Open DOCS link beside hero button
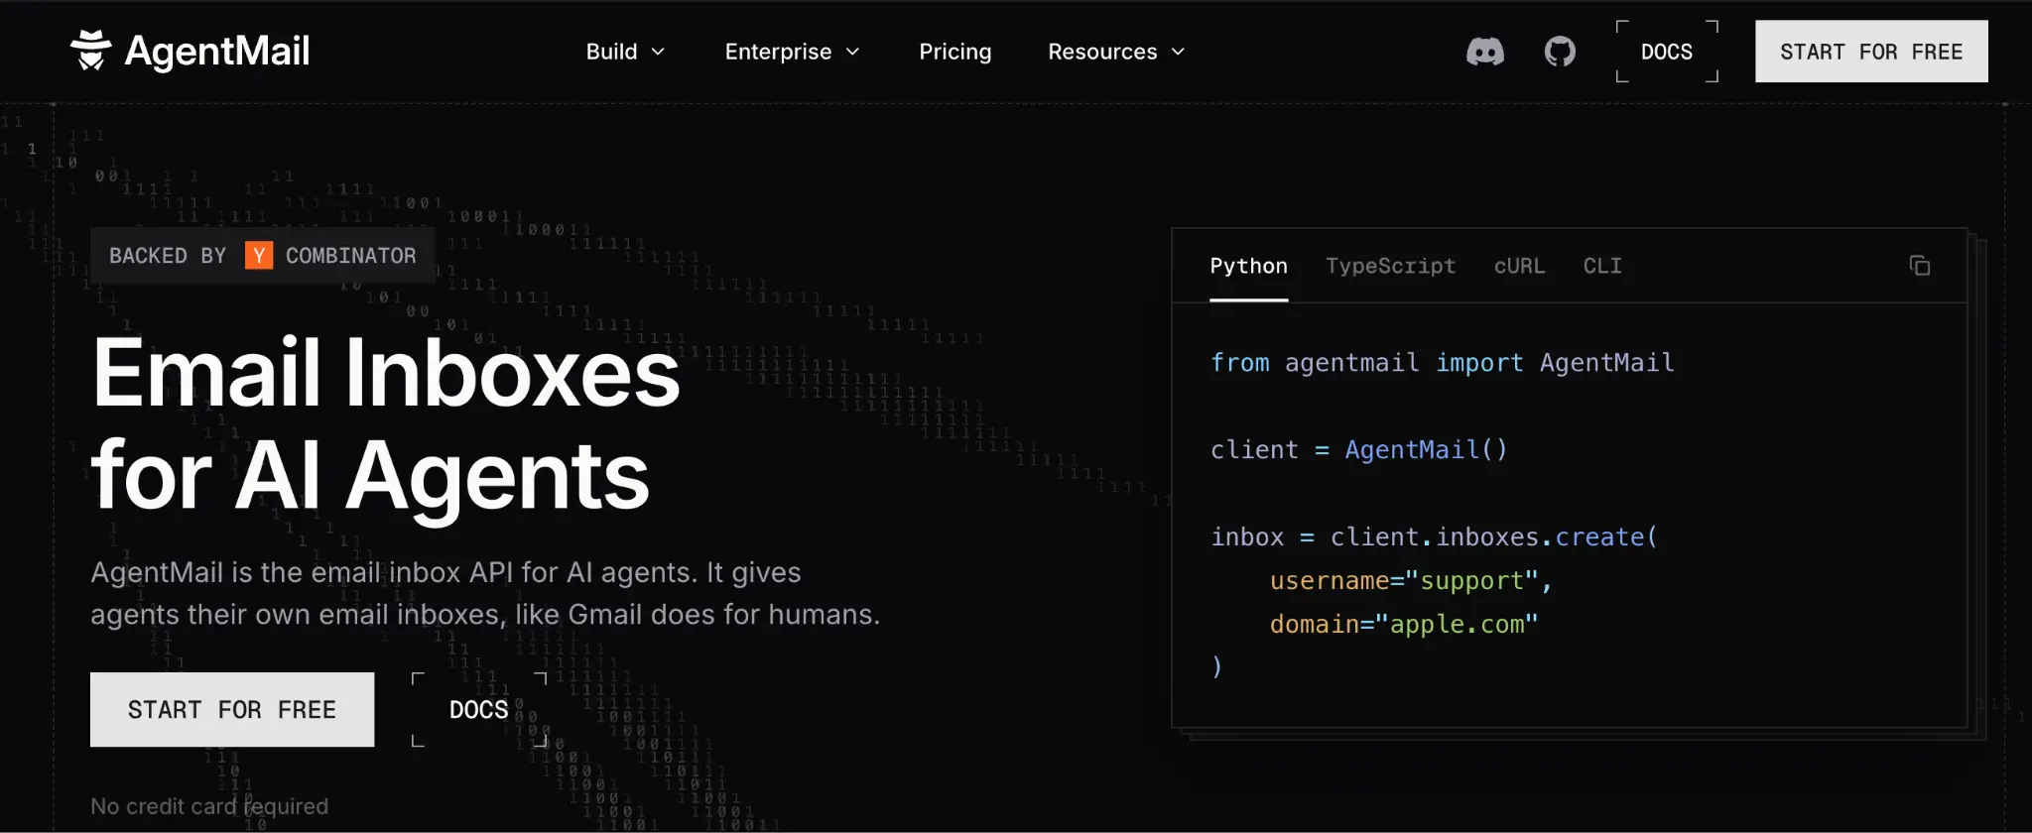 (479, 710)
